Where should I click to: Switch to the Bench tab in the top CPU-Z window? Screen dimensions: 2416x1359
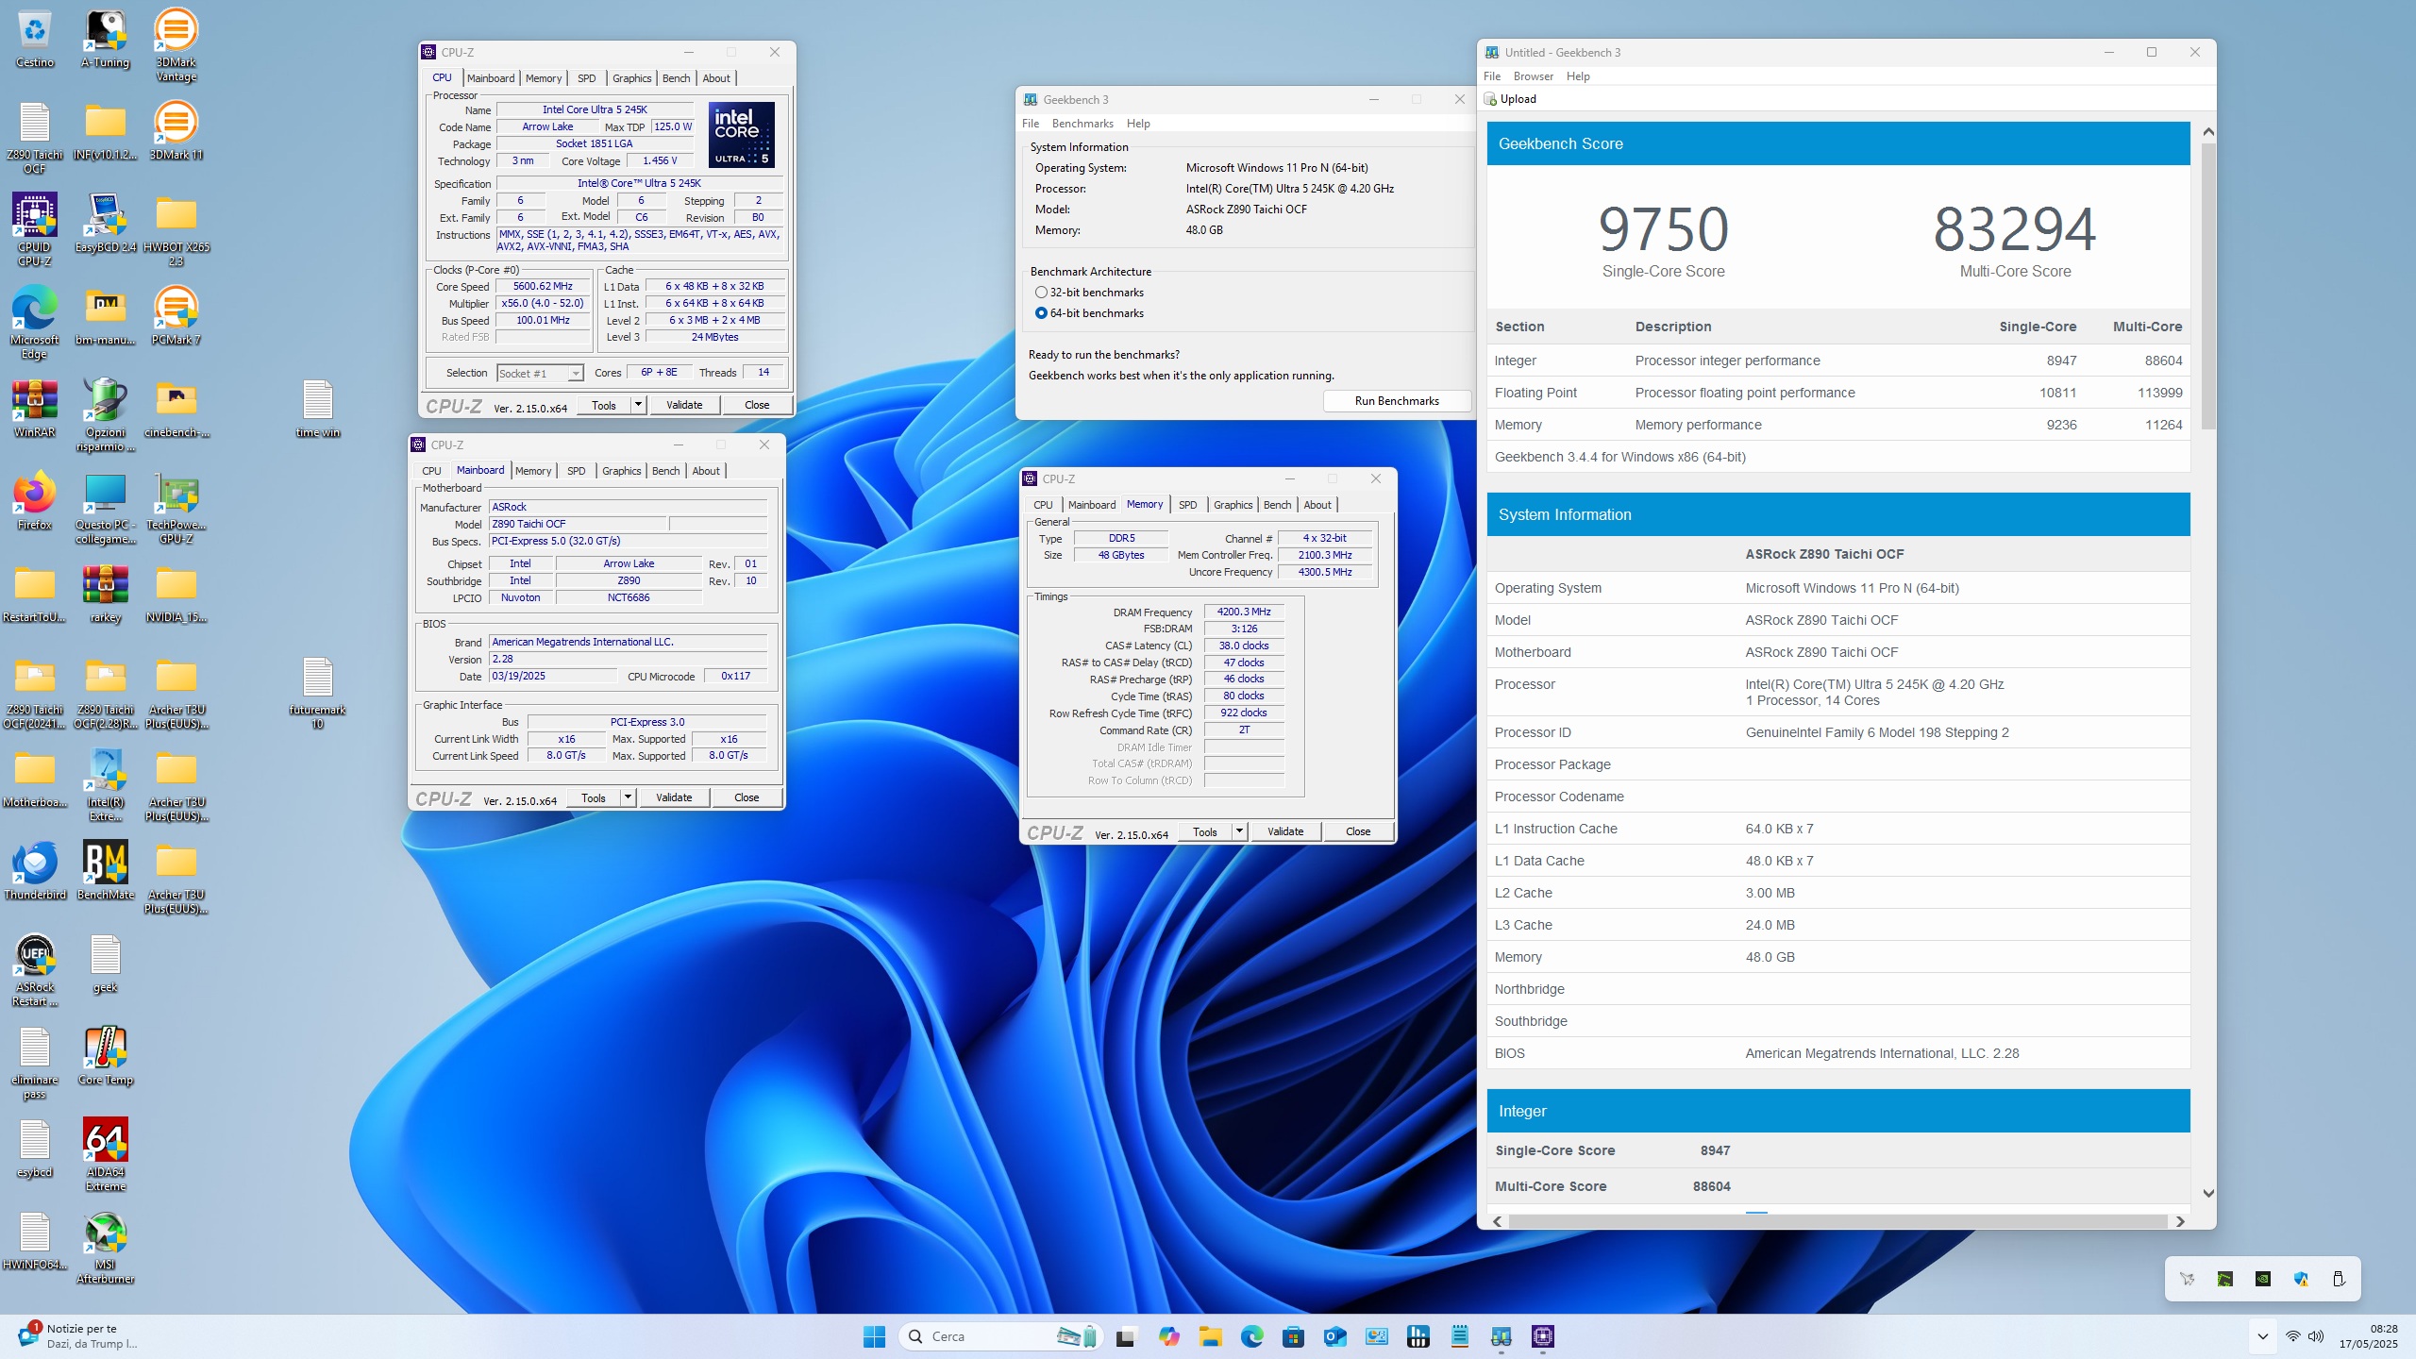pyautogui.click(x=676, y=78)
